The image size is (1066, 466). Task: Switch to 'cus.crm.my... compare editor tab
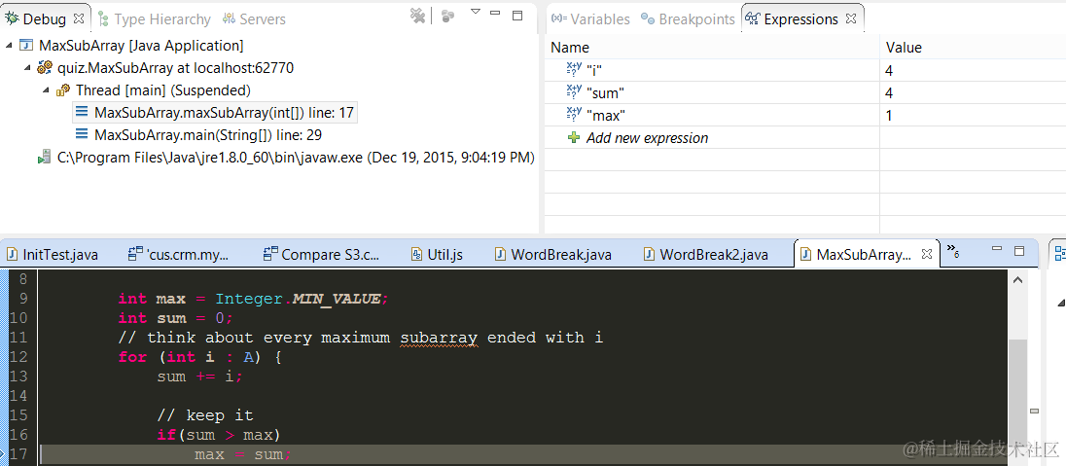click(180, 255)
